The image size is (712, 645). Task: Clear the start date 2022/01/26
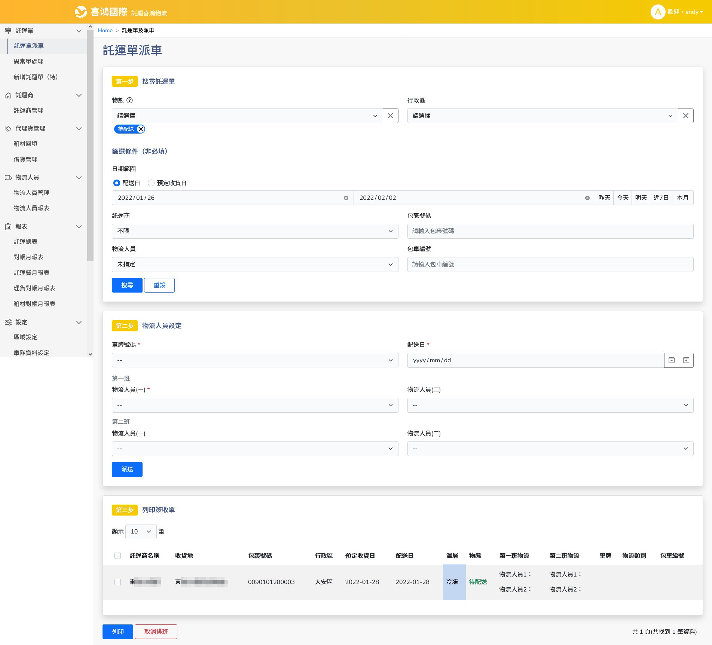click(x=346, y=198)
